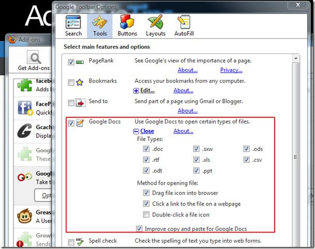Open the PageRank Privacy link
Image resolution: width=315 pixels, height=249 pixels.
point(231,70)
